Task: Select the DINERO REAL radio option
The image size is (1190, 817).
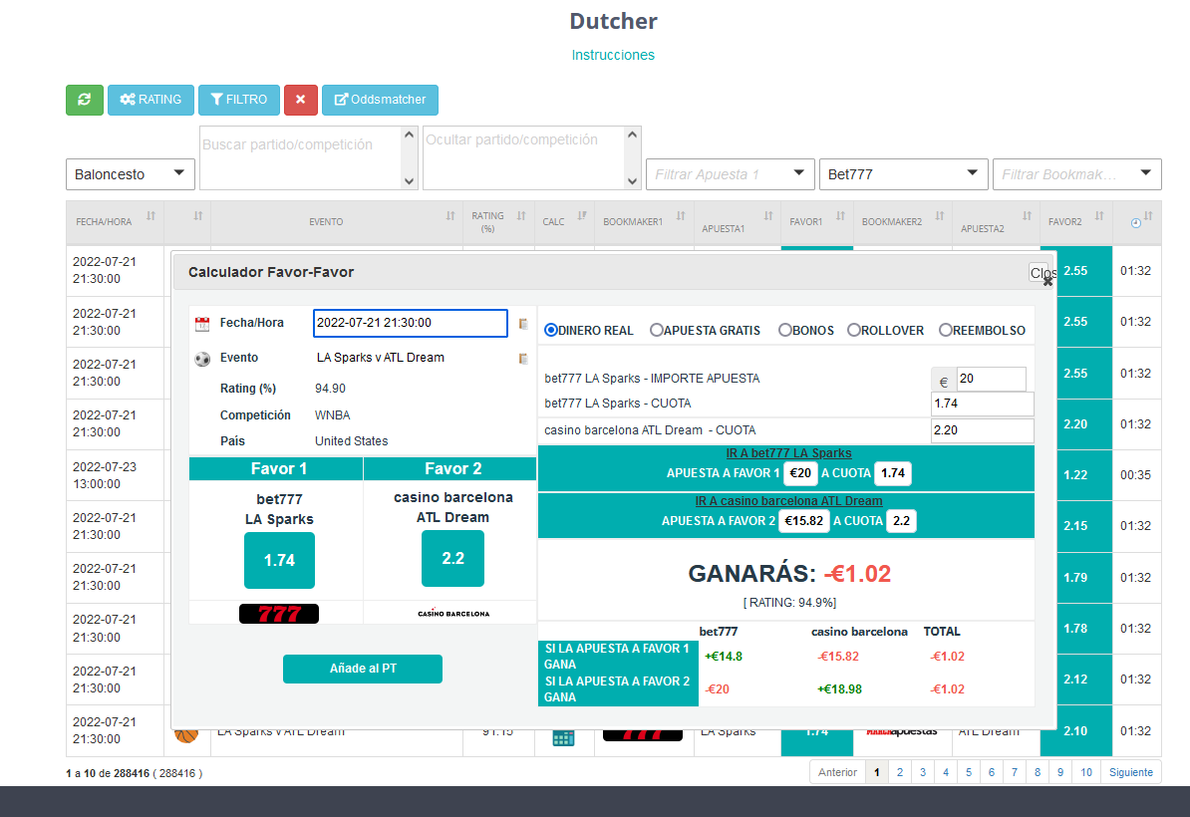Action: [551, 330]
